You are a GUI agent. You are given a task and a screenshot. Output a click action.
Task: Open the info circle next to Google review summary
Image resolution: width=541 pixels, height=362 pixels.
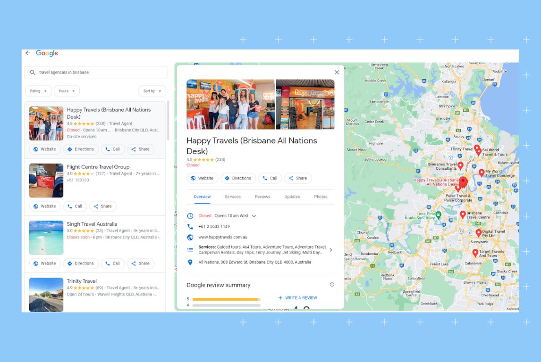332,284
